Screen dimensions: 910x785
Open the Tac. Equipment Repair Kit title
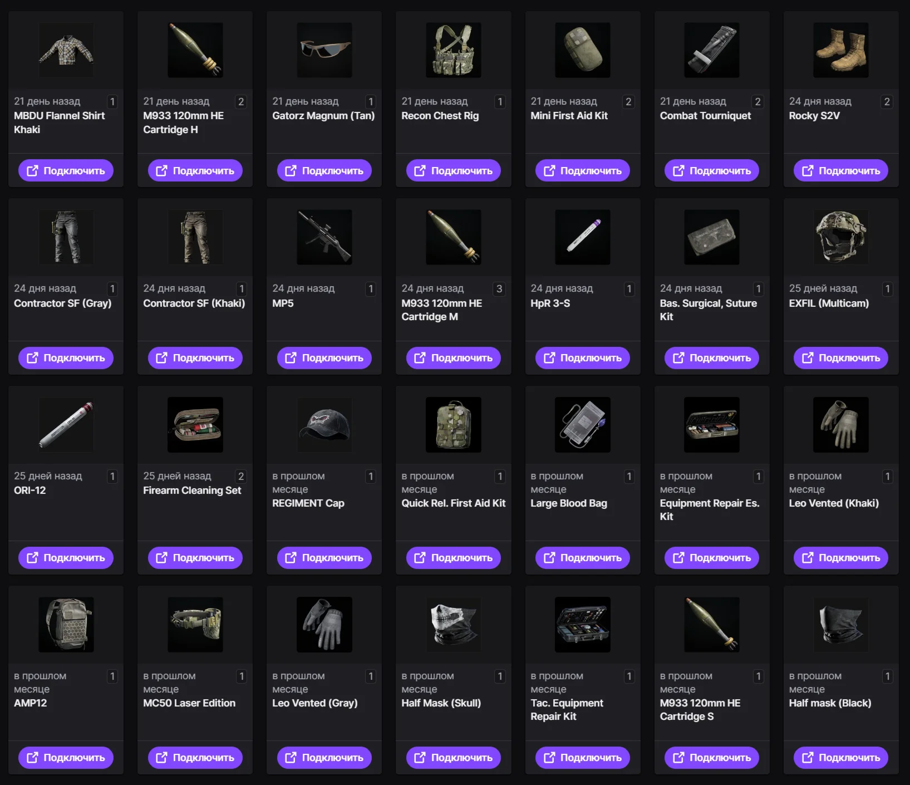pyautogui.click(x=567, y=710)
